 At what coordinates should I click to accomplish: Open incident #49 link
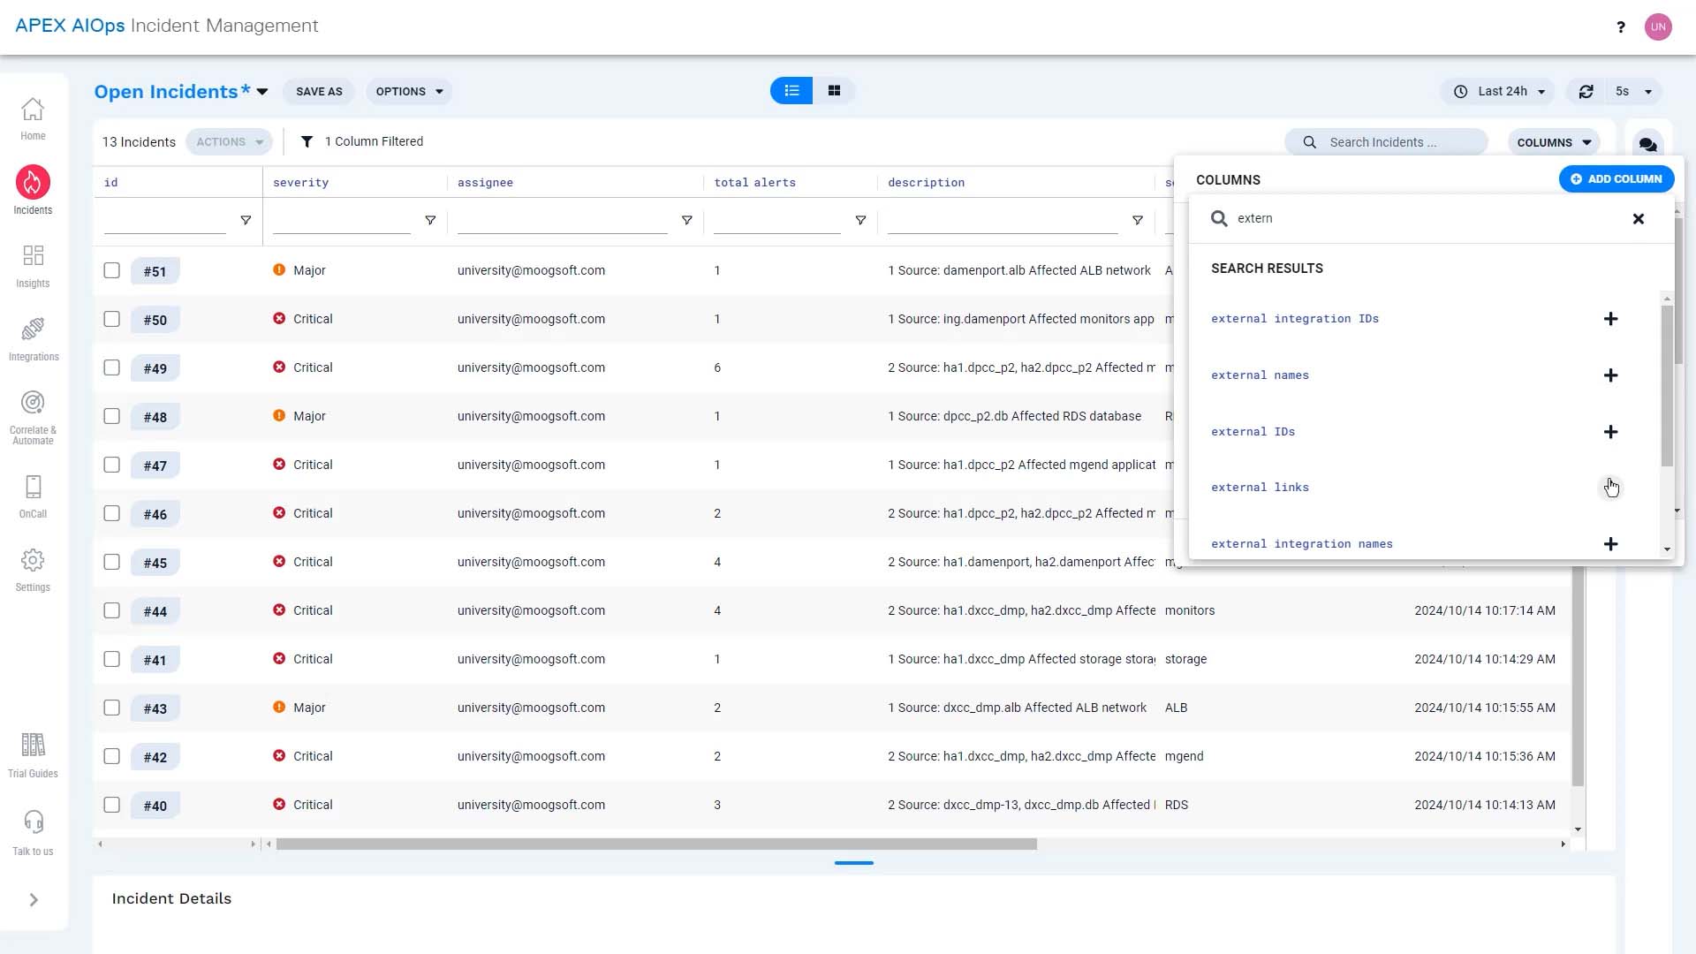point(155,368)
